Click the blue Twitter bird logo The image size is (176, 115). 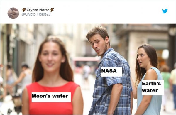[x=165, y=11]
